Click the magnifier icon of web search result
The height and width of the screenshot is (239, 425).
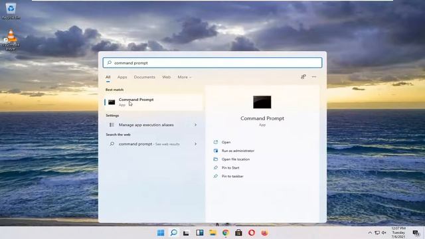(112, 144)
